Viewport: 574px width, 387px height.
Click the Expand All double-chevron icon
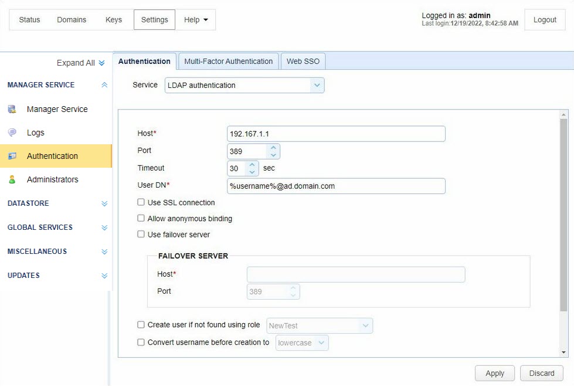[101, 62]
